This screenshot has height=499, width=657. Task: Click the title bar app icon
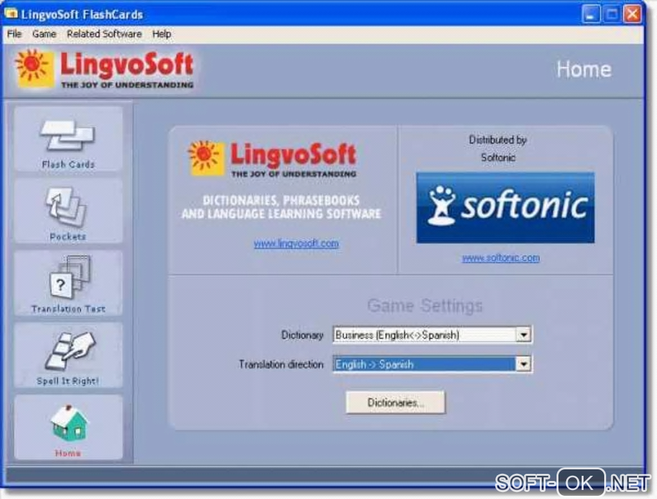tap(10, 14)
